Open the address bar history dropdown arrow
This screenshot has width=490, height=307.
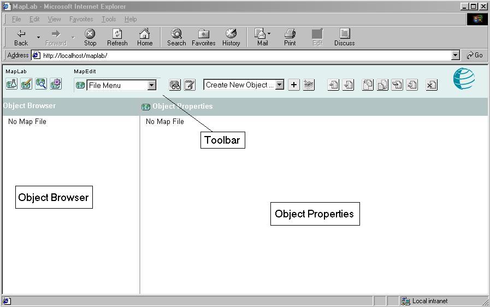click(x=456, y=55)
